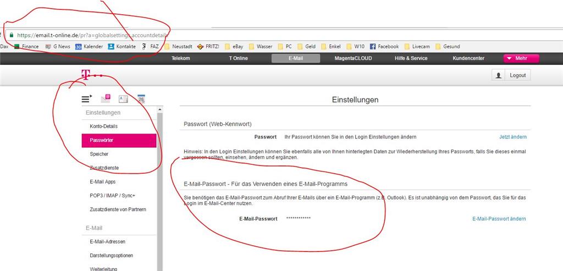This screenshot has width=563, height=271.
Task: Click the green padlock in address bar
Action: [12, 35]
